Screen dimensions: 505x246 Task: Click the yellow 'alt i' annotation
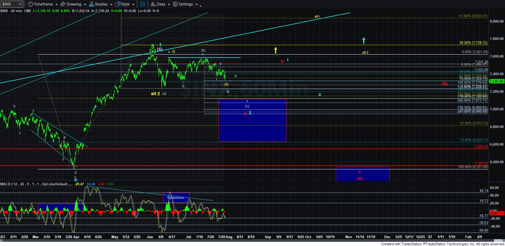tap(317, 16)
